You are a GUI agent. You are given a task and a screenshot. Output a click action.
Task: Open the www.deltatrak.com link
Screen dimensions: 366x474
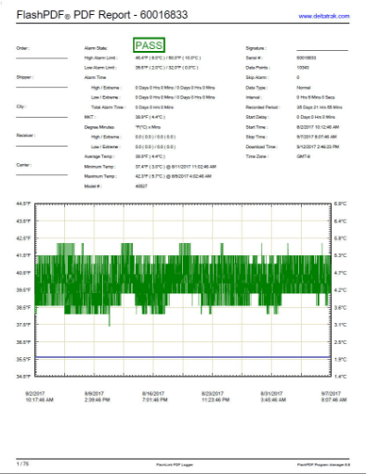(x=324, y=16)
